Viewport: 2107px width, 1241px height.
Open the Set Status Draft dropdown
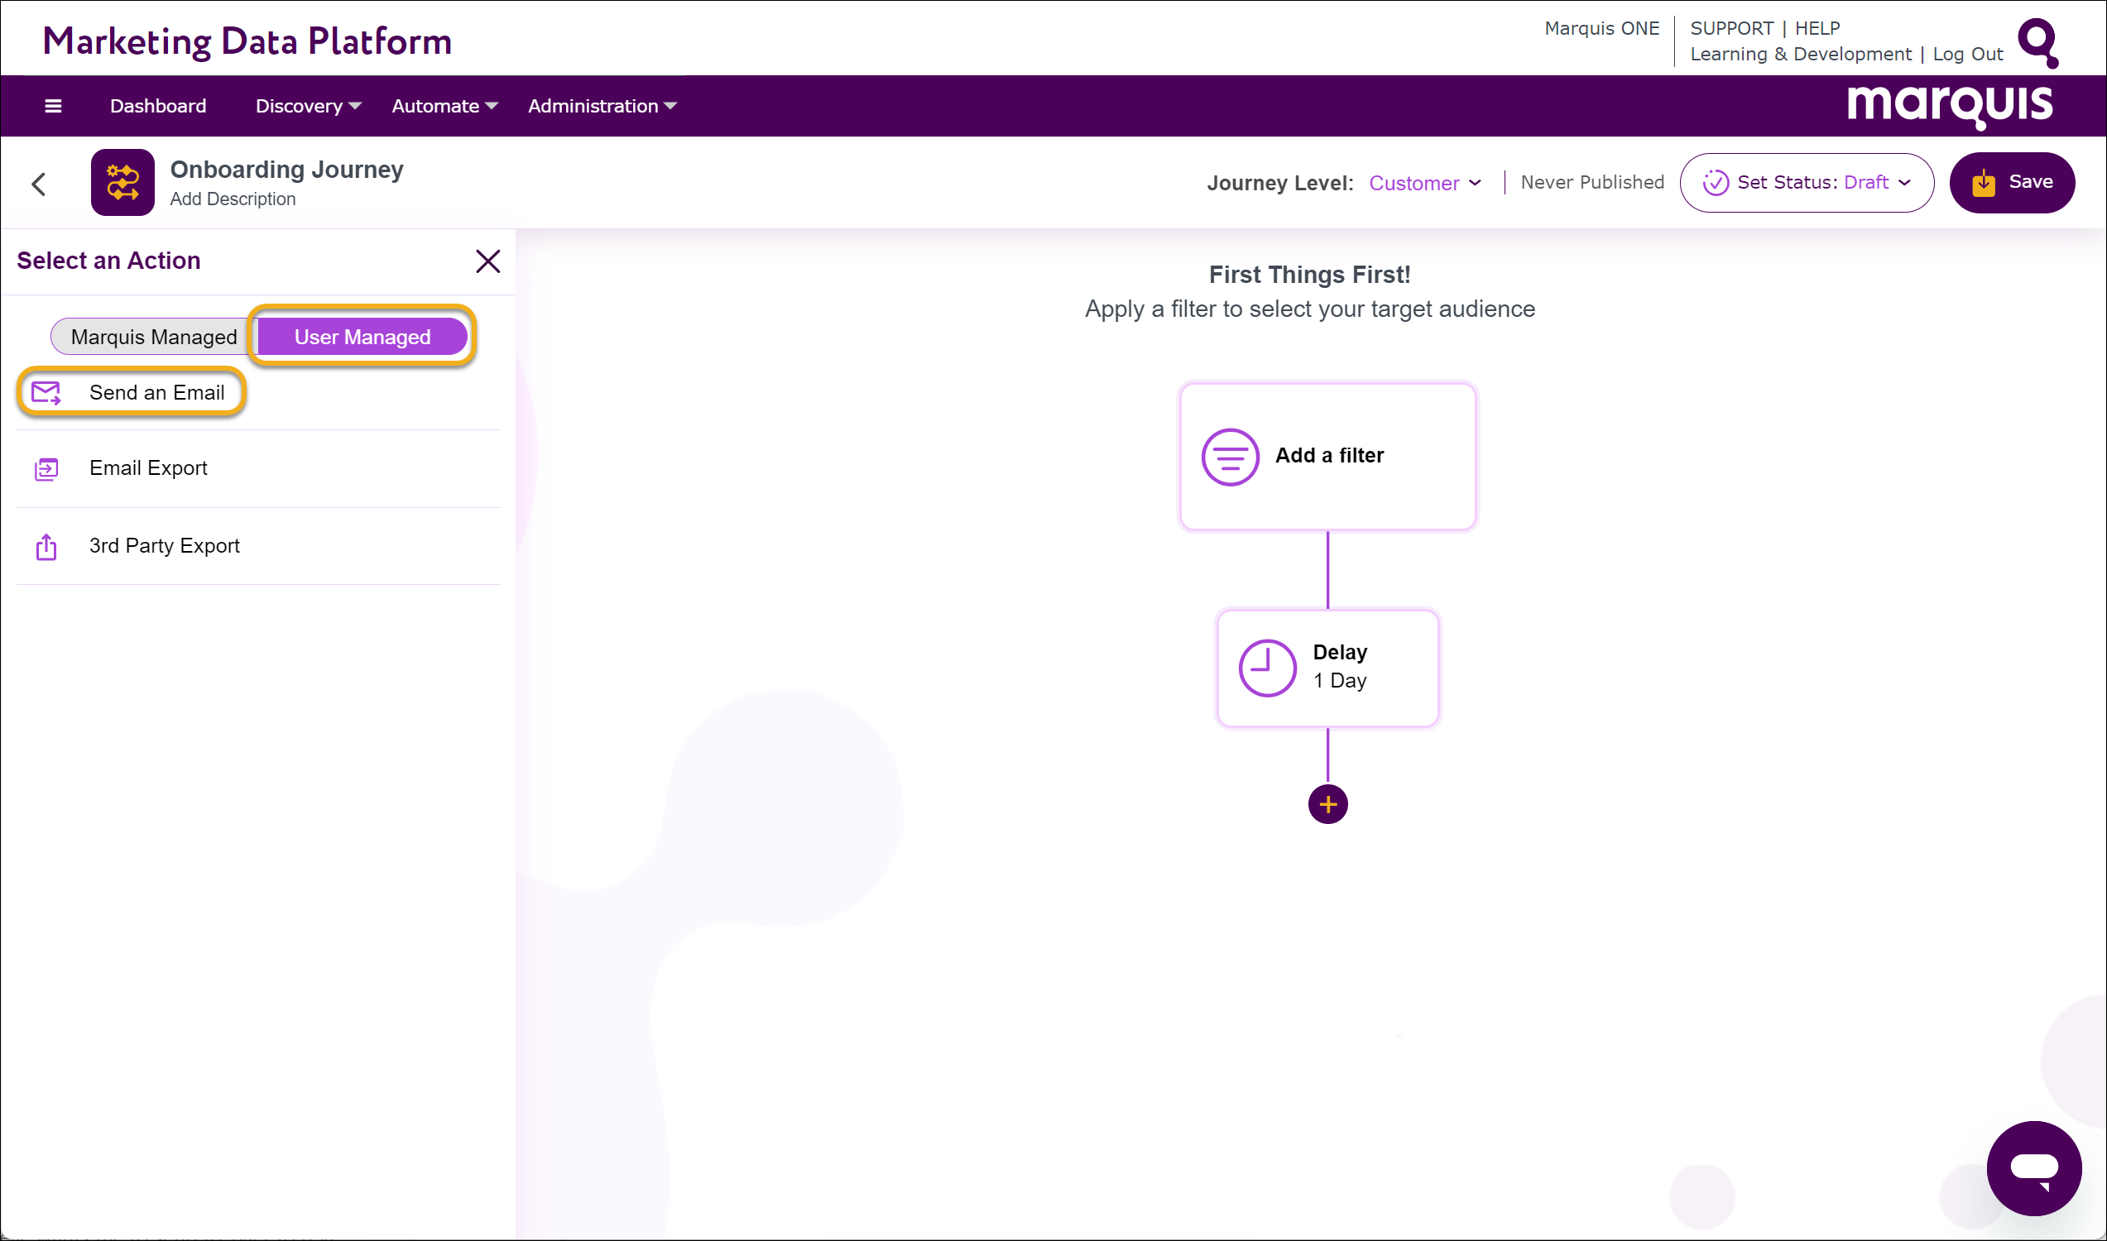1806,182
